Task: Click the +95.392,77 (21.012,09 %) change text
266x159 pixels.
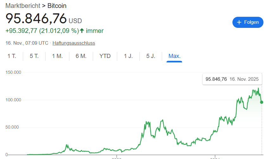Action: click(42, 31)
